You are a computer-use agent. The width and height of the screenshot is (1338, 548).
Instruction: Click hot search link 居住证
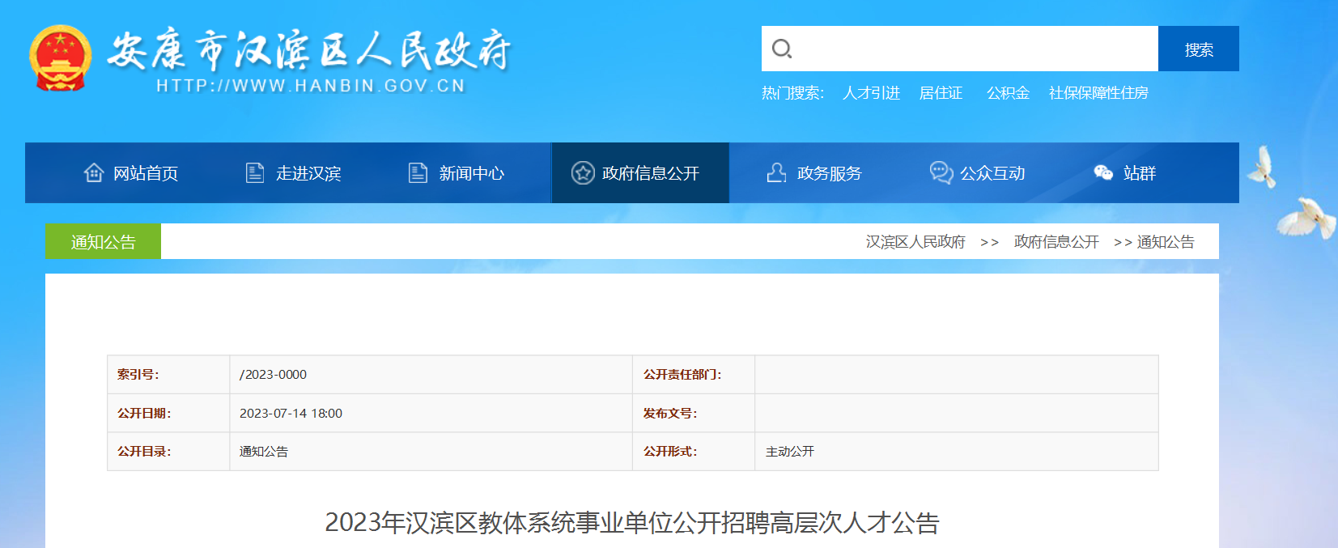click(941, 93)
